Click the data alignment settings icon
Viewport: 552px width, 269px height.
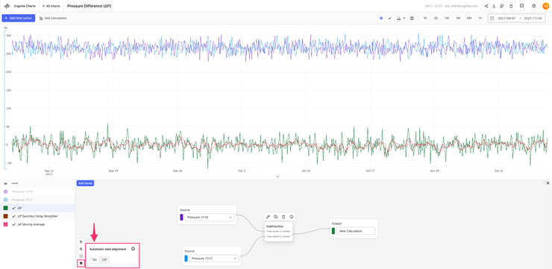pyautogui.click(x=81, y=263)
